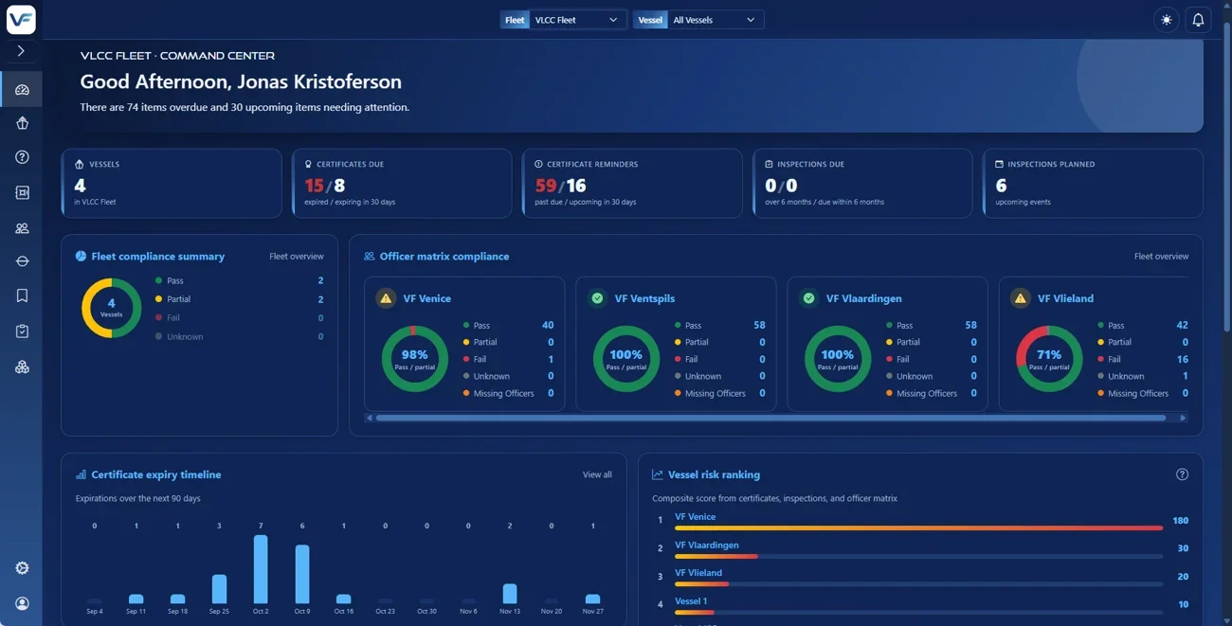Open the crew people sidebar icon
Screen dimensions: 1232x626
[22, 228]
